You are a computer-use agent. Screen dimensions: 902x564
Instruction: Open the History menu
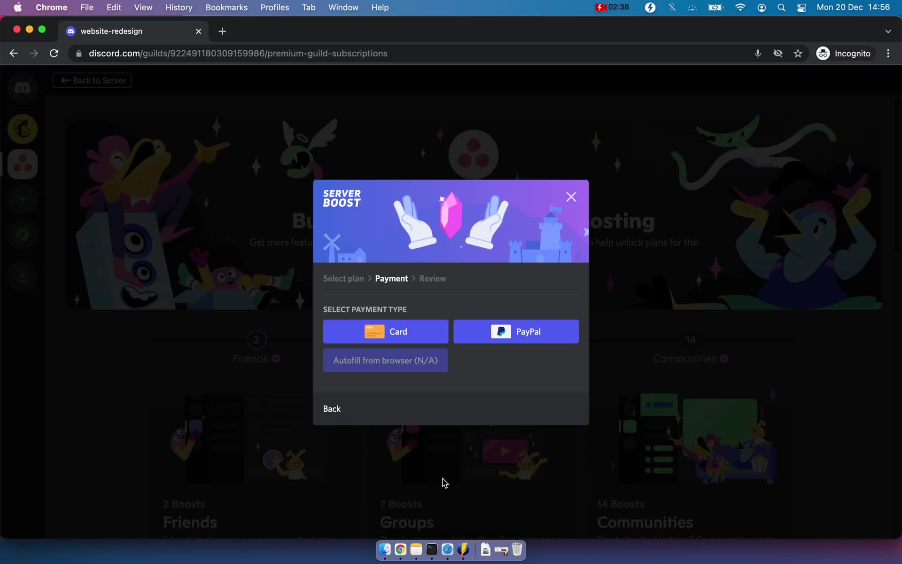pyautogui.click(x=179, y=8)
